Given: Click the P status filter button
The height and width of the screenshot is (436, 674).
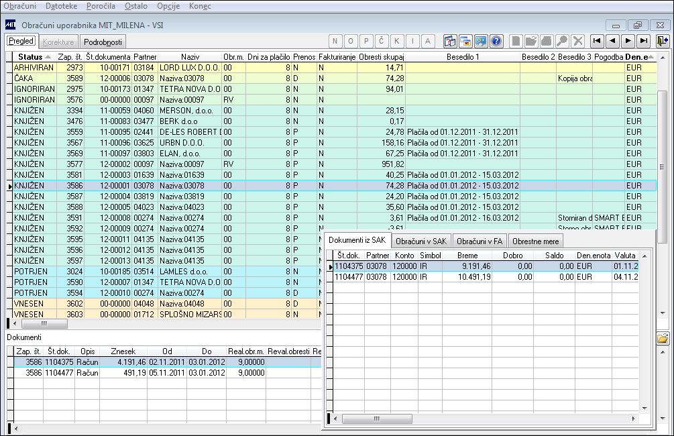Looking at the screenshot, I should tap(366, 42).
